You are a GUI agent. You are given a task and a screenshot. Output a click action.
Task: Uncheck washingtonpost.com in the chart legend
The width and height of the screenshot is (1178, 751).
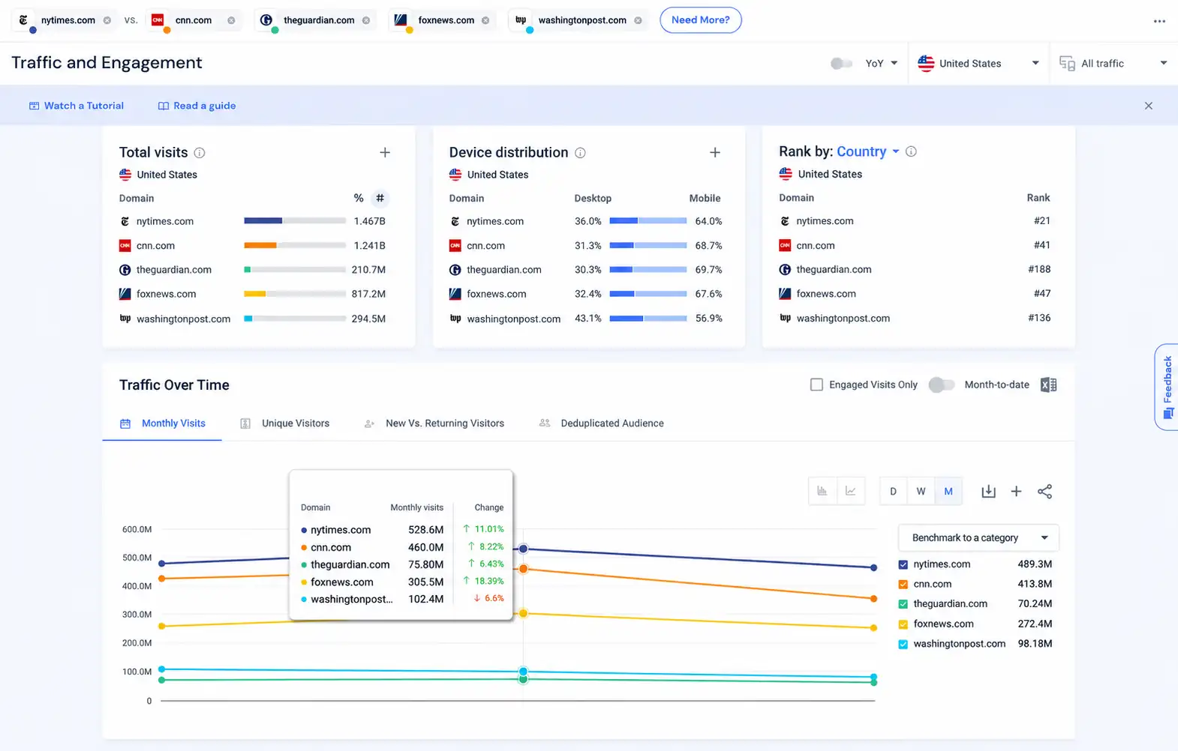pos(903,644)
